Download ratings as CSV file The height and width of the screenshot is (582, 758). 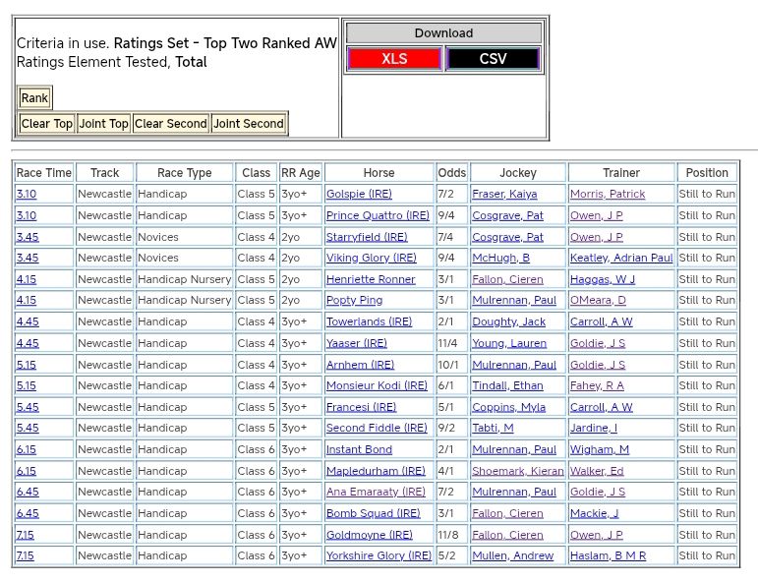point(493,59)
